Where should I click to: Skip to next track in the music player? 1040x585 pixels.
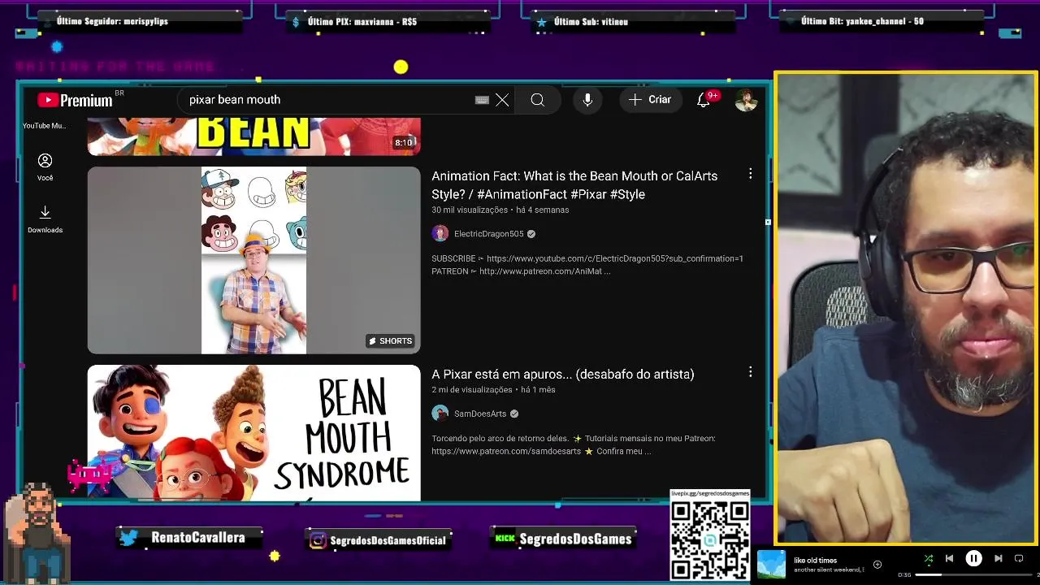998,558
